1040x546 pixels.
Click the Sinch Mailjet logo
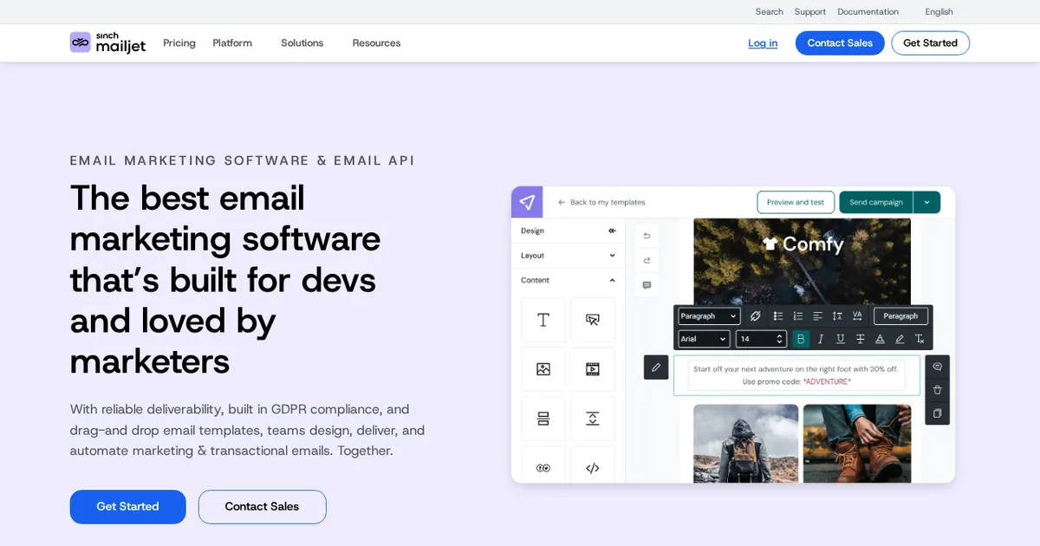coord(107,42)
